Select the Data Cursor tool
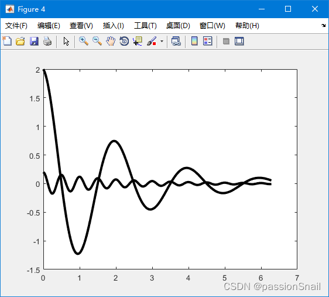The image size is (329, 297). tap(138, 41)
